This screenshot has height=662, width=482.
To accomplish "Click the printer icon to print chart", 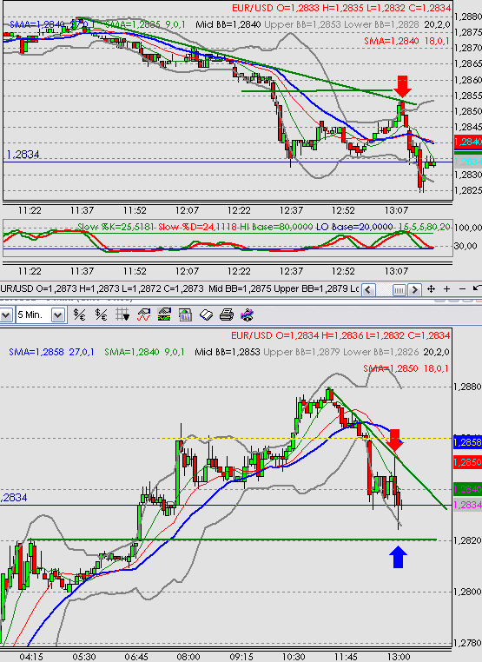I will pos(227,314).
